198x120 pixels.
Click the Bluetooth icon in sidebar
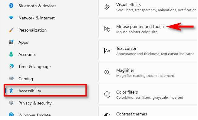click(11, 5)
